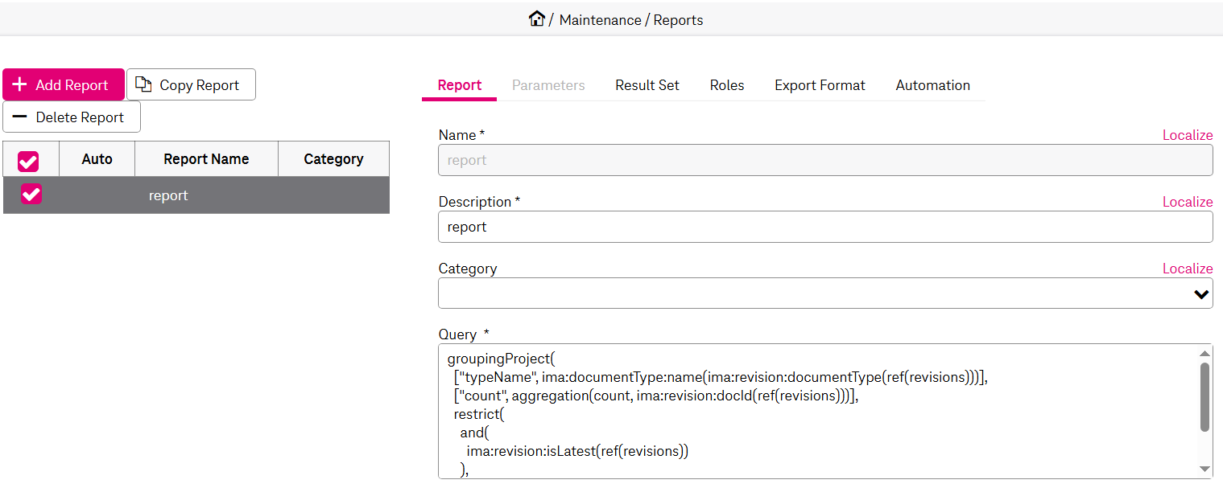Click Localize link next to Category
The height and width of the screenshot is (484, 1223).
click(1188, 269)
